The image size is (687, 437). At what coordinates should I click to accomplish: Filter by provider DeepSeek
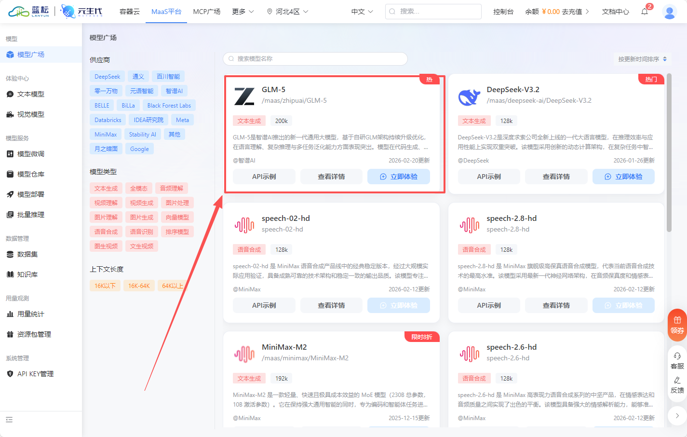pos(108,76)
